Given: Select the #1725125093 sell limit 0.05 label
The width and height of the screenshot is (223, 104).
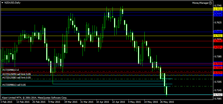Looking at the screenshot, I should coord(16,74).
